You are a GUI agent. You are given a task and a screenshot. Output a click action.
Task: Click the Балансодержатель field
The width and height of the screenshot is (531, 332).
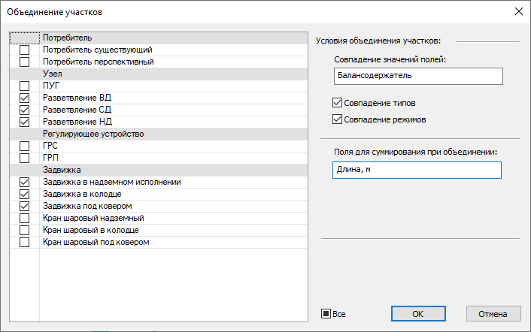pos(416,76)
